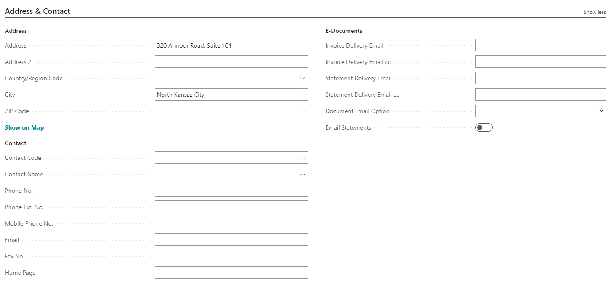
Task: Collapse the section via Show less
Action: click(594, 12)
